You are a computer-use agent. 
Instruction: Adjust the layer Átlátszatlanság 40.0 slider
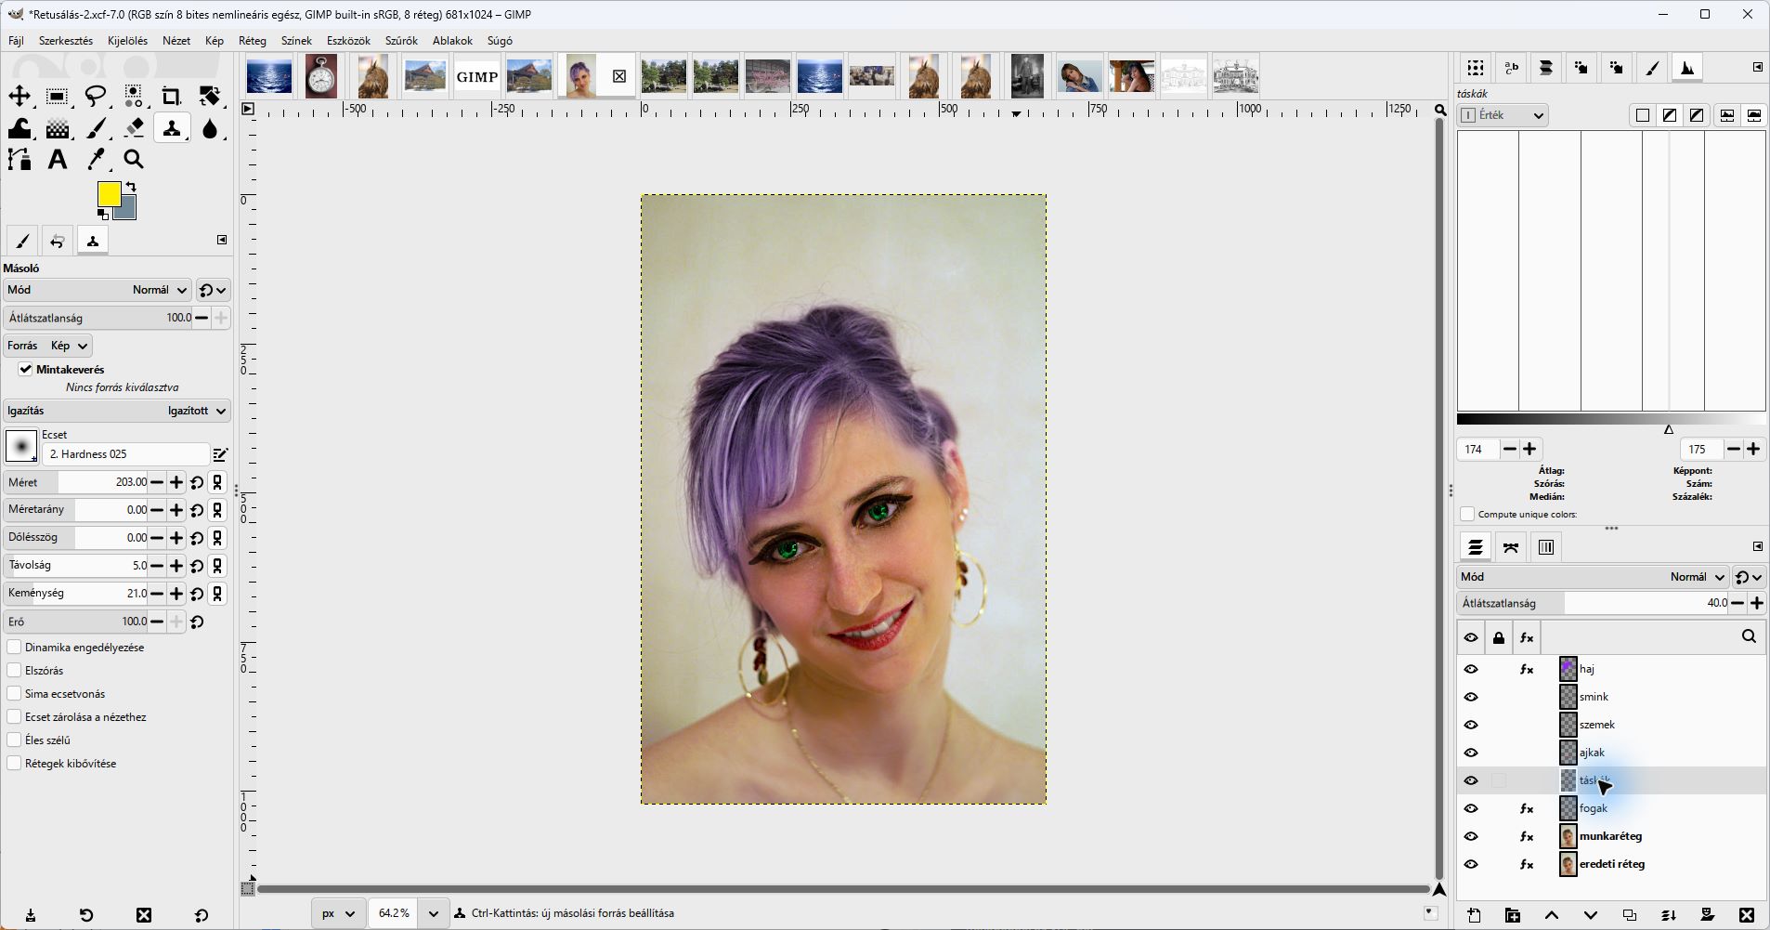(1593, 603)
